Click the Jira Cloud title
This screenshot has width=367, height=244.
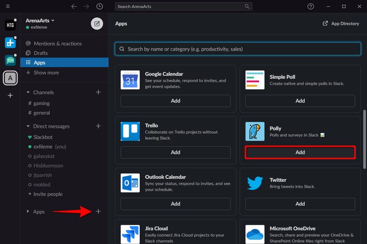pyautogui.click(x=156, y=228)
